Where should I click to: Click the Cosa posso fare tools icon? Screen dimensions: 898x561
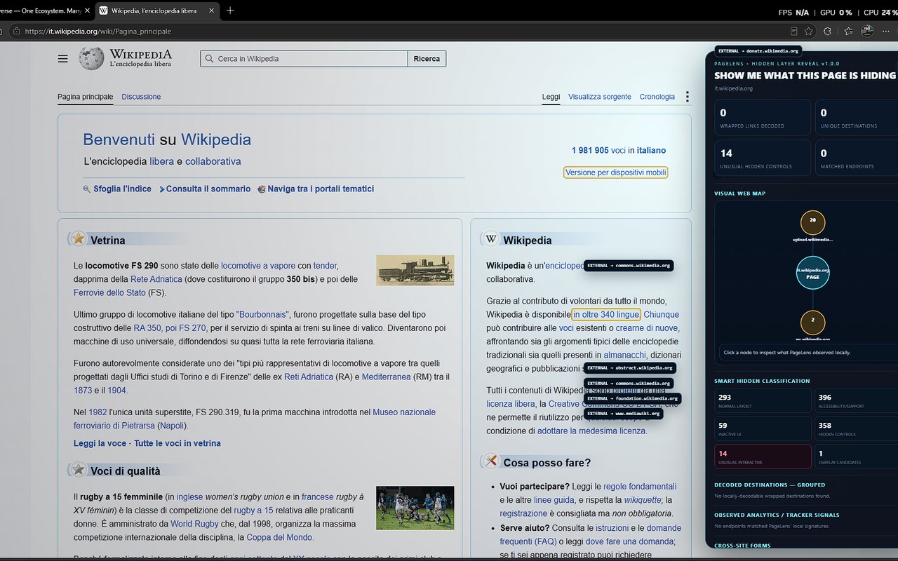[491, 461]
